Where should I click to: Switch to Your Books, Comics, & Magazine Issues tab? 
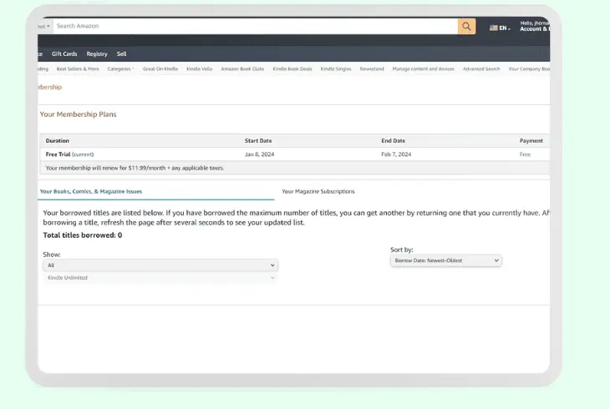(x=91, y=191)
